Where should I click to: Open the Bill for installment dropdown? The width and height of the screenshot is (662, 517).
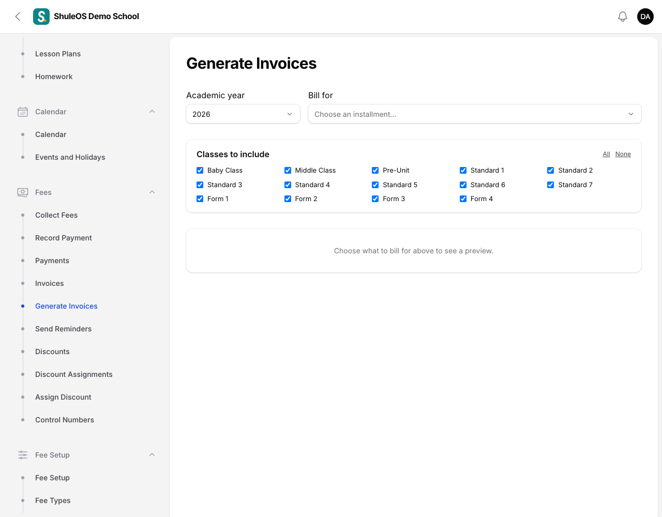click(475, 114)
